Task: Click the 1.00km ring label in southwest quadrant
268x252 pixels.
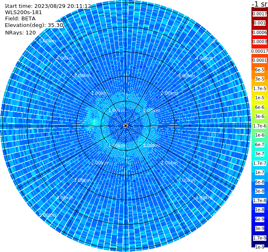Action: (117, 145)
